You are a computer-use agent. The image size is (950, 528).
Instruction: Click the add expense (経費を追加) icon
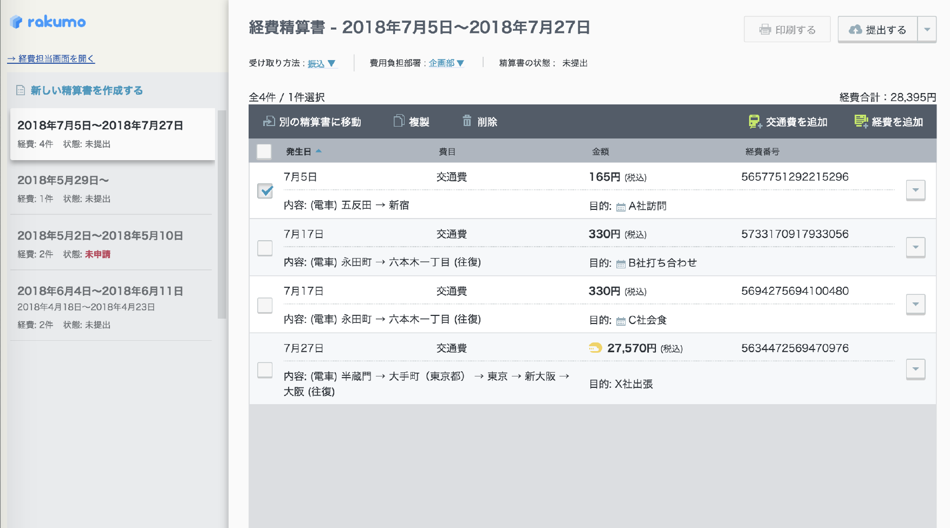[x=861, y=121]
